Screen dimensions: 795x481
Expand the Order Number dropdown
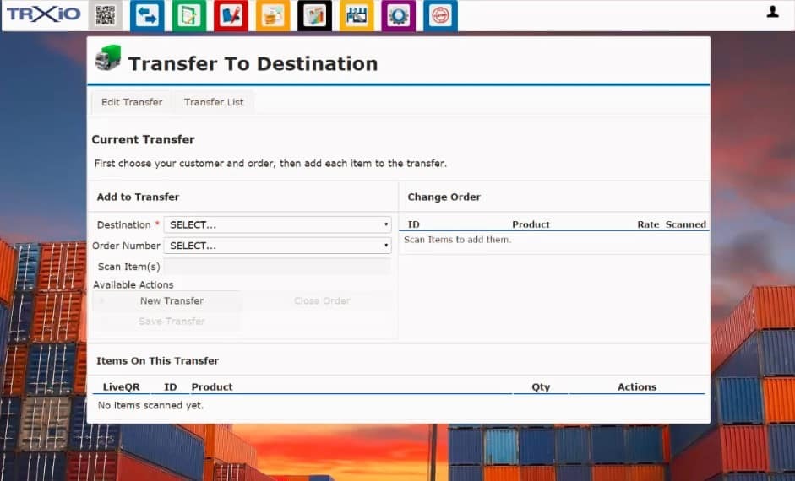tap(277, 246)
